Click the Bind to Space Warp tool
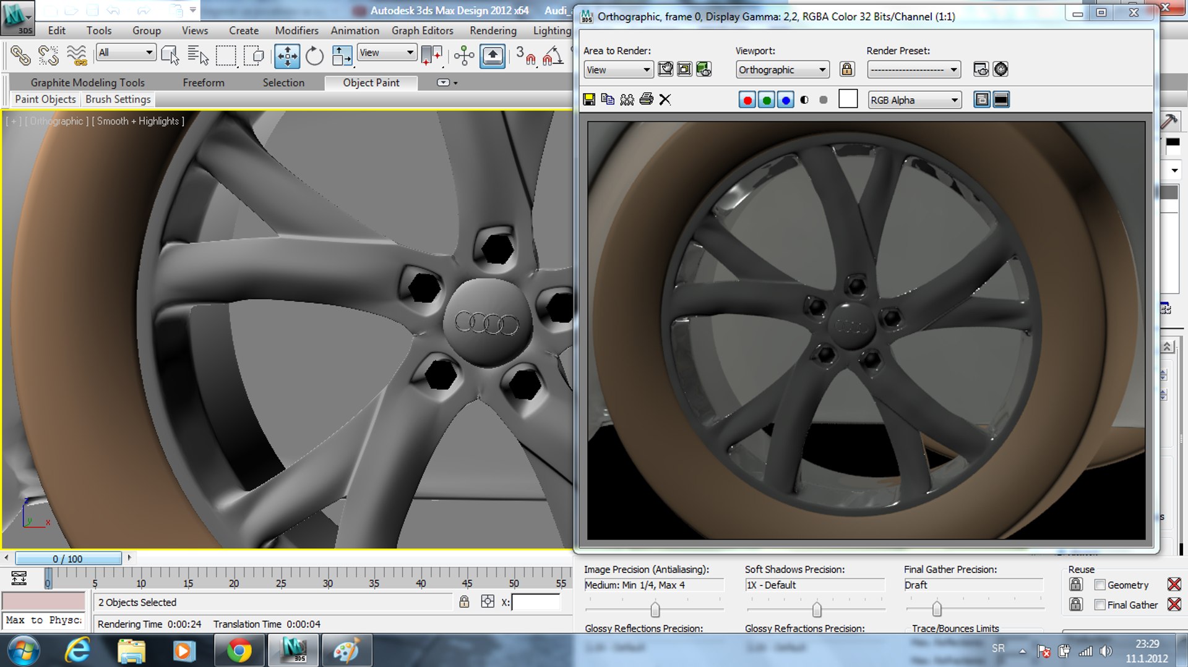Viewport: 1188px width, 667px height. point(77,56)
